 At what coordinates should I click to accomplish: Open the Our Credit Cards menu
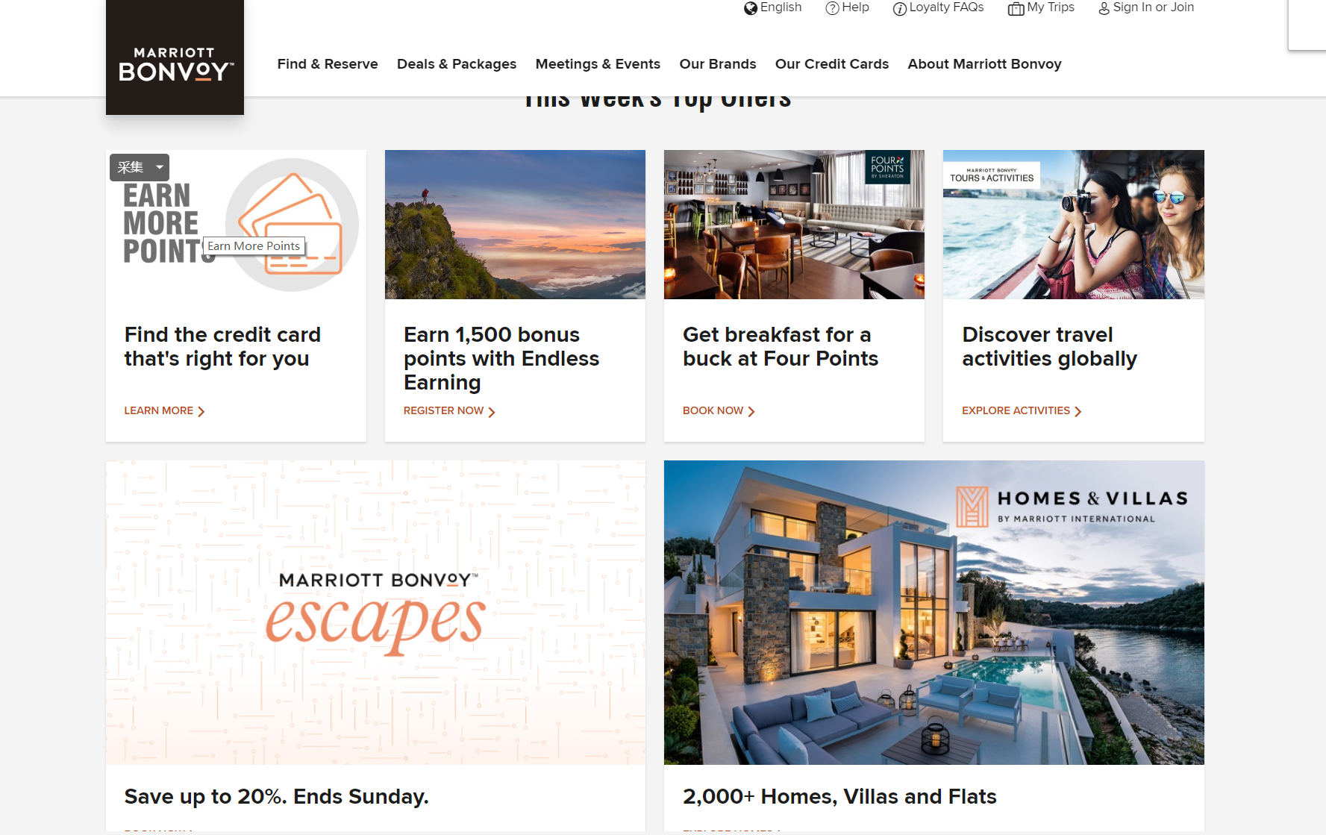coord(832,64)
